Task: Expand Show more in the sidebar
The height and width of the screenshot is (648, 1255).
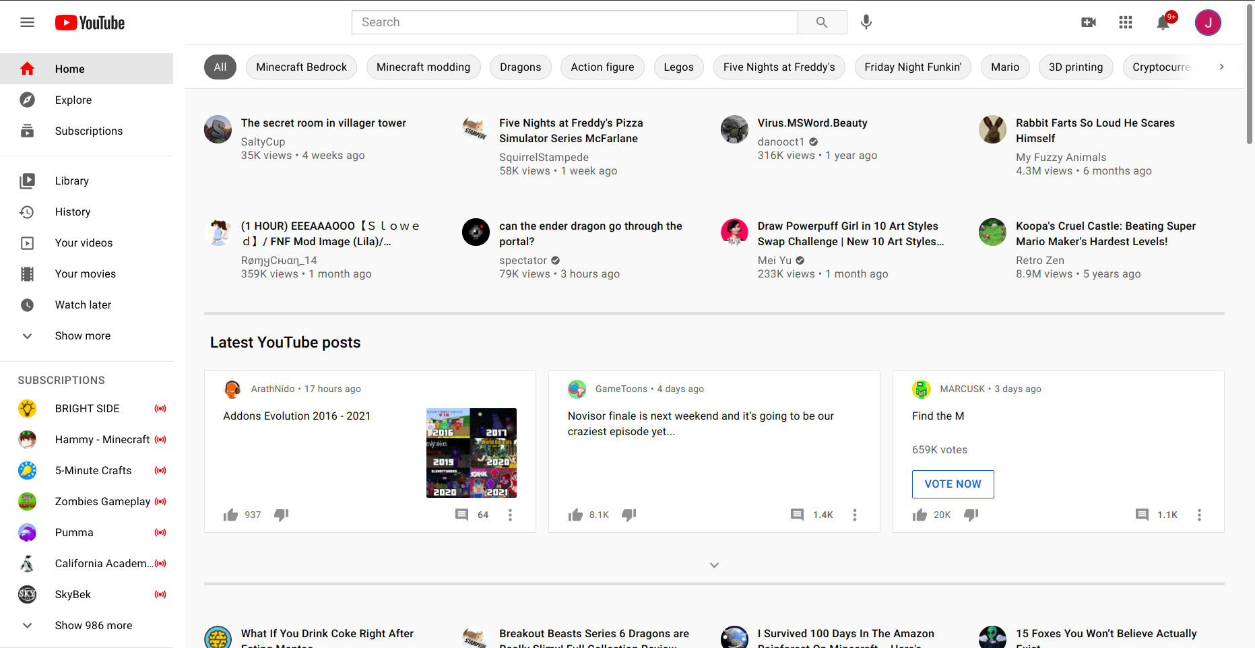Action: tap(82, 335)
